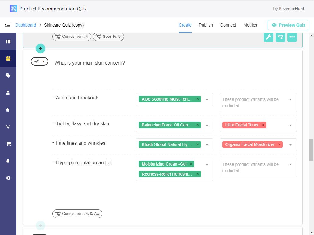Open the logic flow sidebar icon
This screenshot has height=235, width=314.
pos(8,126)
